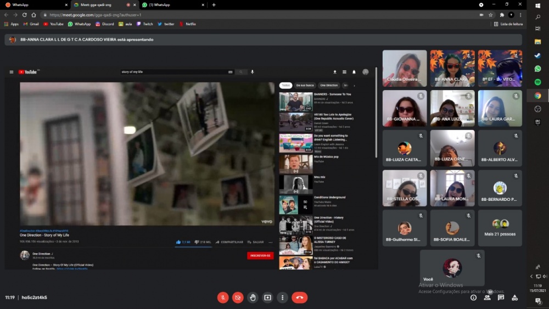549x309 pixels.
Task: Open a new browser tab
Action: 214,5
